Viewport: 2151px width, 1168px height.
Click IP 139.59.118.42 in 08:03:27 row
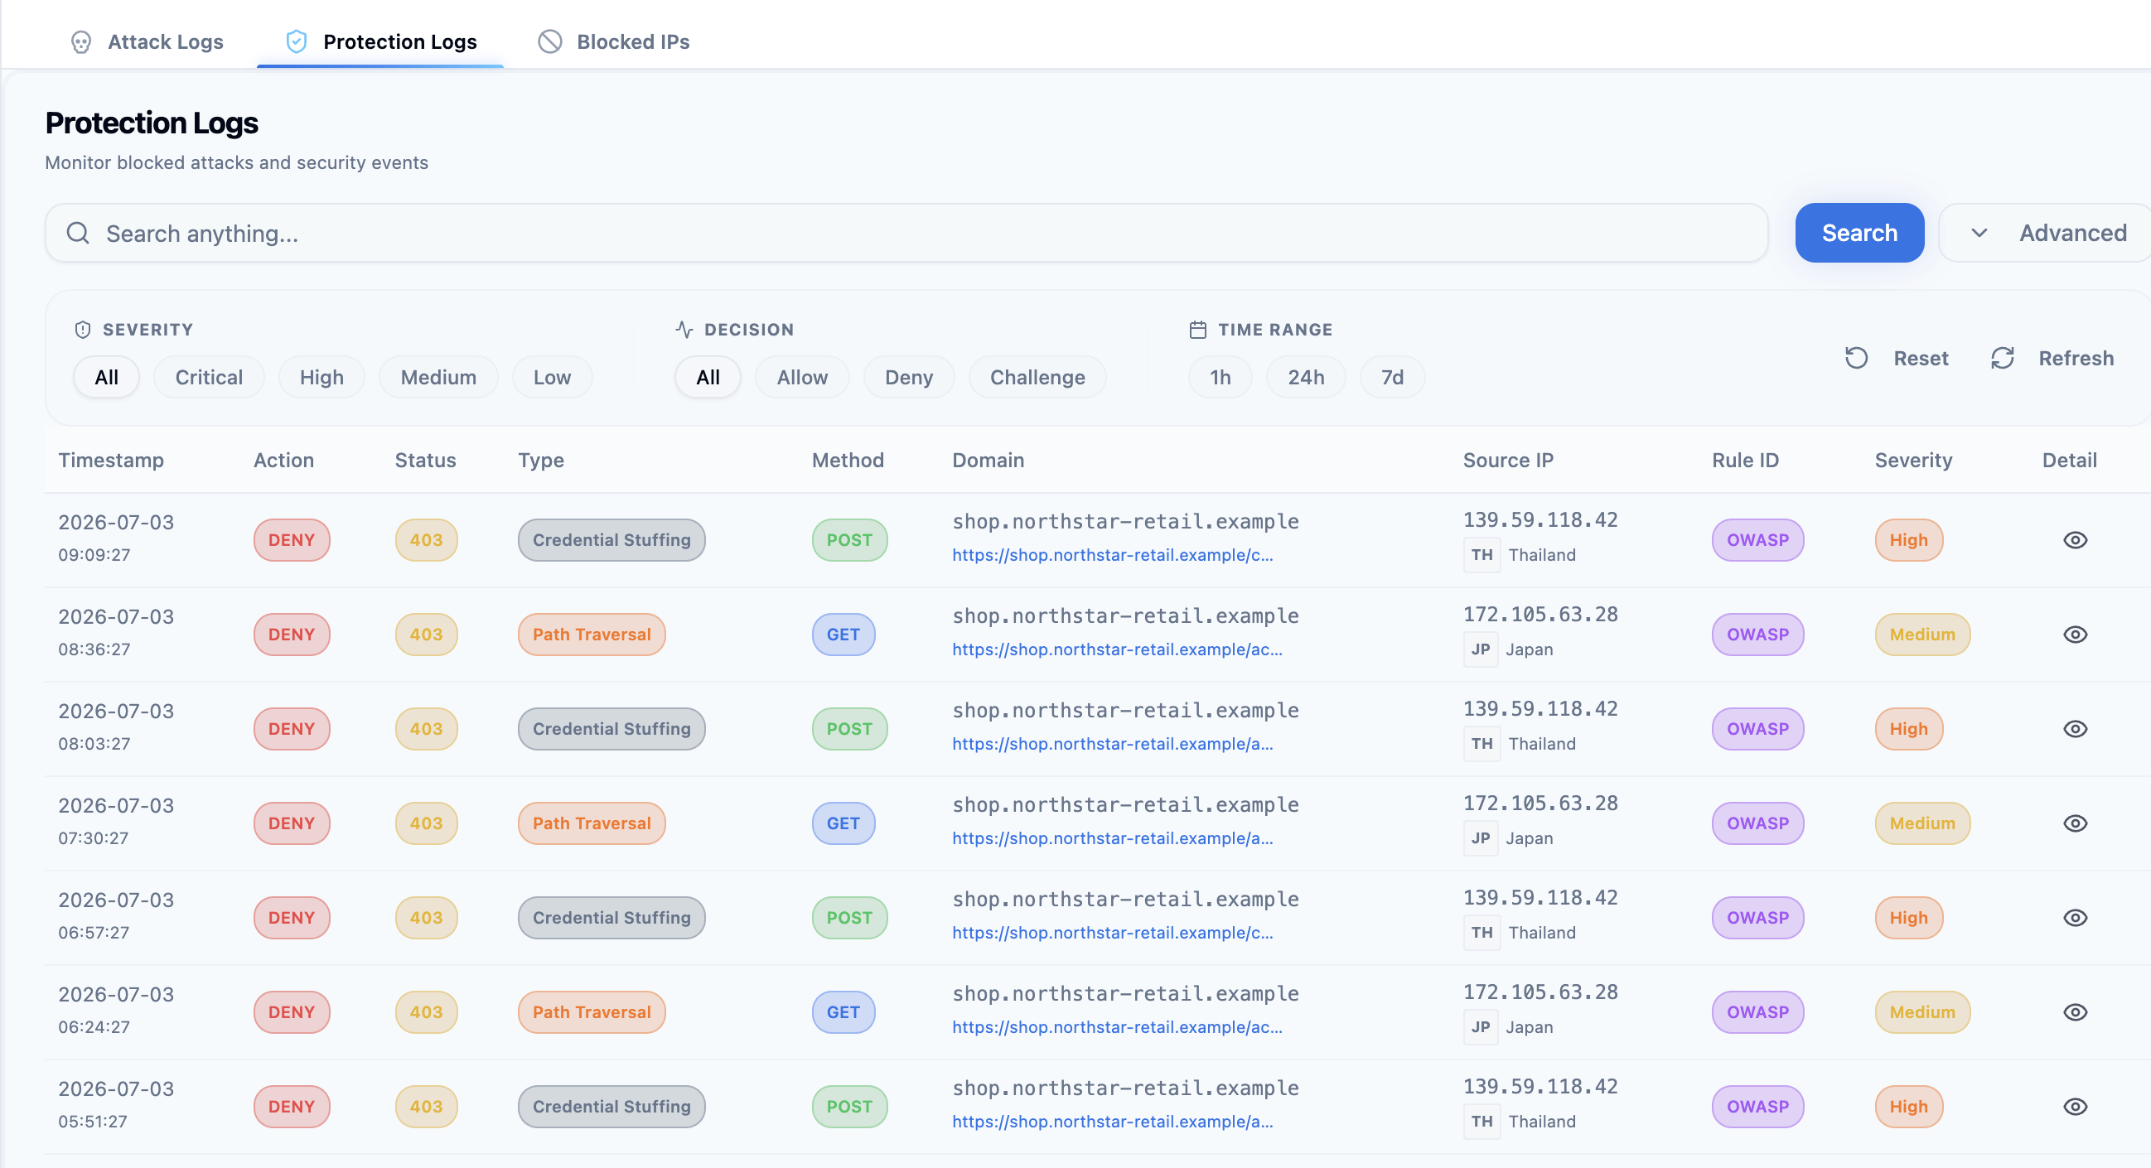[x=1540, y=709]
